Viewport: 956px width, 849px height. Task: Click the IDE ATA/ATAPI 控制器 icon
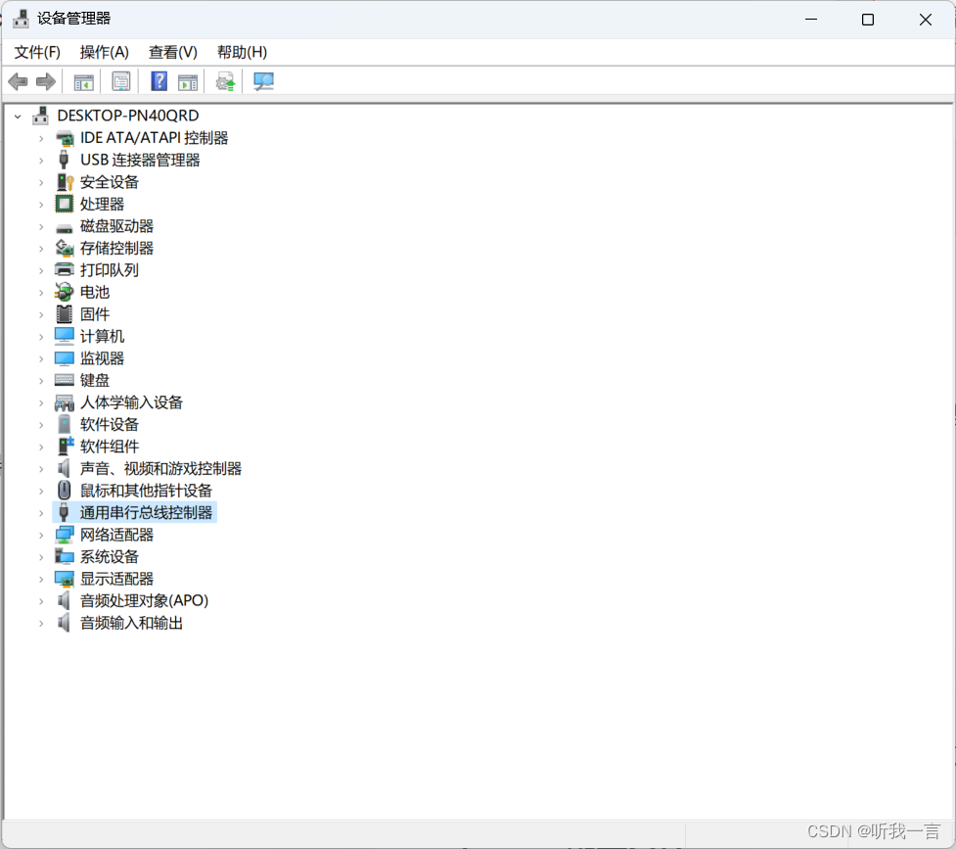point(65,138)
